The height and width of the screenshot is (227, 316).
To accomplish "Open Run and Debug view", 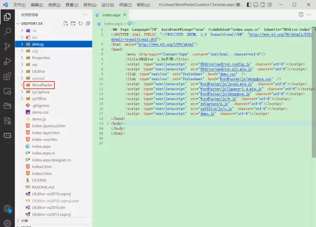I will pos(7,62).
